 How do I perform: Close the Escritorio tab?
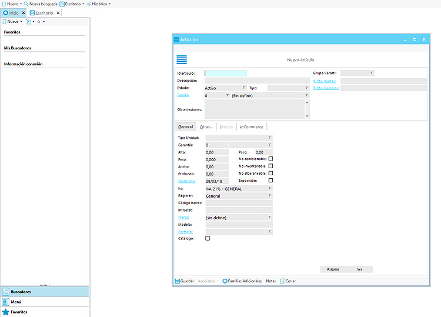point(58,13)
